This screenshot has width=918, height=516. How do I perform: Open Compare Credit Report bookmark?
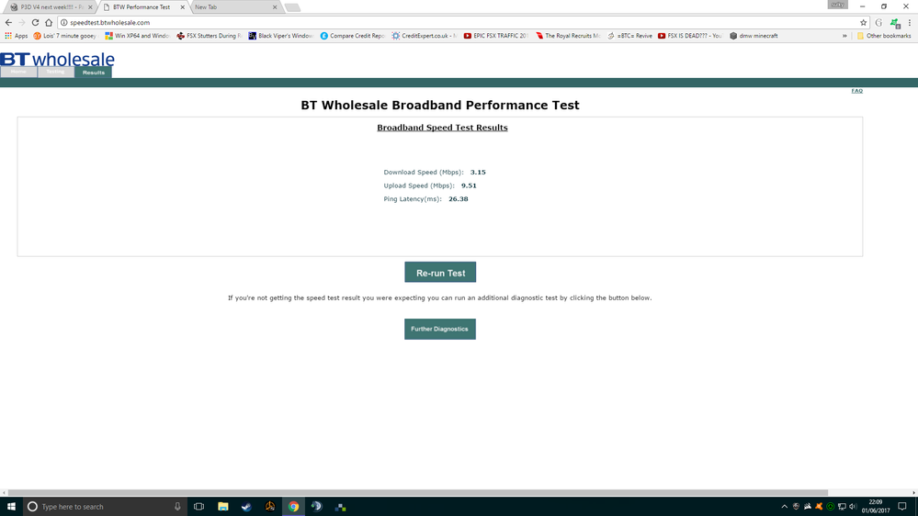352,36
